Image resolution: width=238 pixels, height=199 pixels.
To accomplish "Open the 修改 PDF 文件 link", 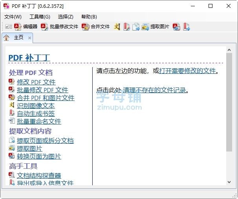I will [x=36, y=82].
